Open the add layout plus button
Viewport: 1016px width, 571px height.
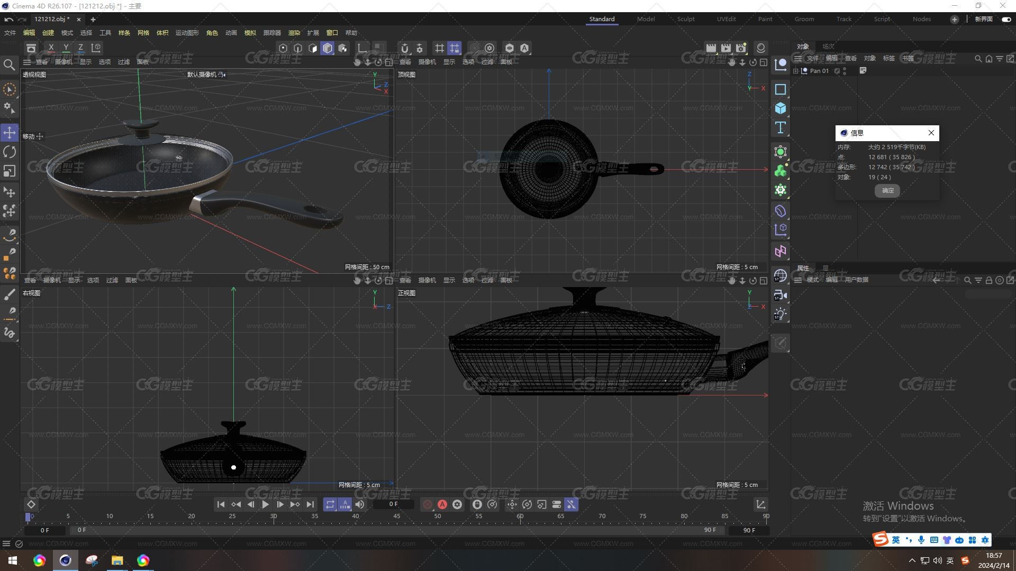point(955,19)
